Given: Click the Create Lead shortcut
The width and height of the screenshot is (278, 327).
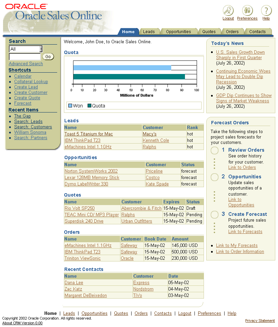Looking at the screenshot, I should click(26, 87).
